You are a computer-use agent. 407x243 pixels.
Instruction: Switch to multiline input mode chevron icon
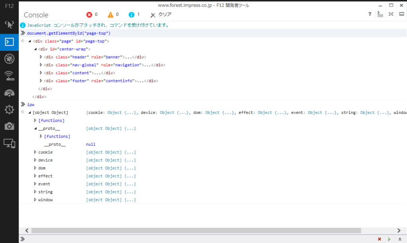pyautogui.click(x=400, y=239)
